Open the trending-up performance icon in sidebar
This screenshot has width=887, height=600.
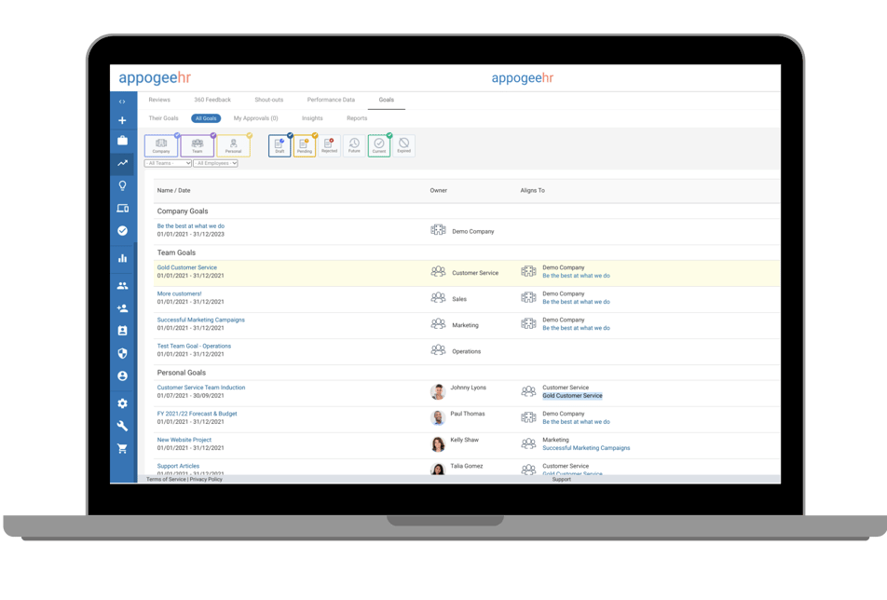(x=122, y=163)
